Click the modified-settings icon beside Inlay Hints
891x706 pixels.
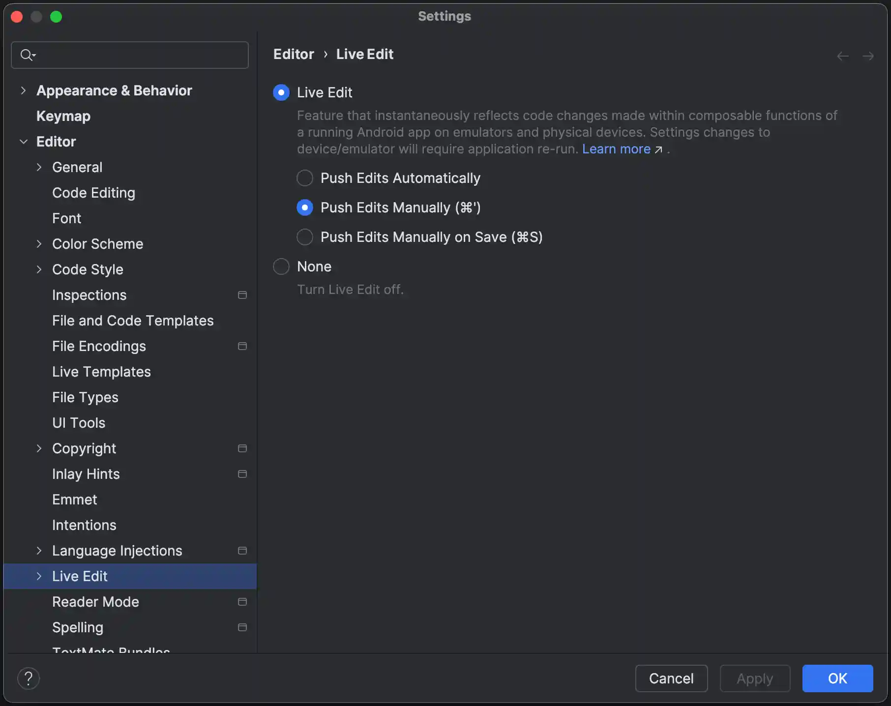(x=242, y=474)
